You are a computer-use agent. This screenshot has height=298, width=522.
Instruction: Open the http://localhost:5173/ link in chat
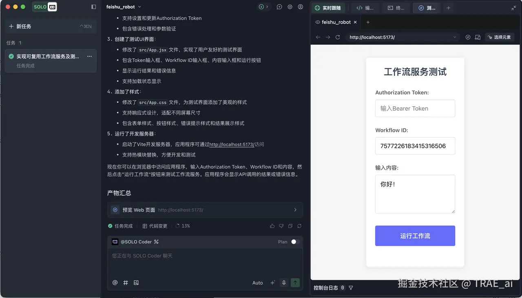232,144
